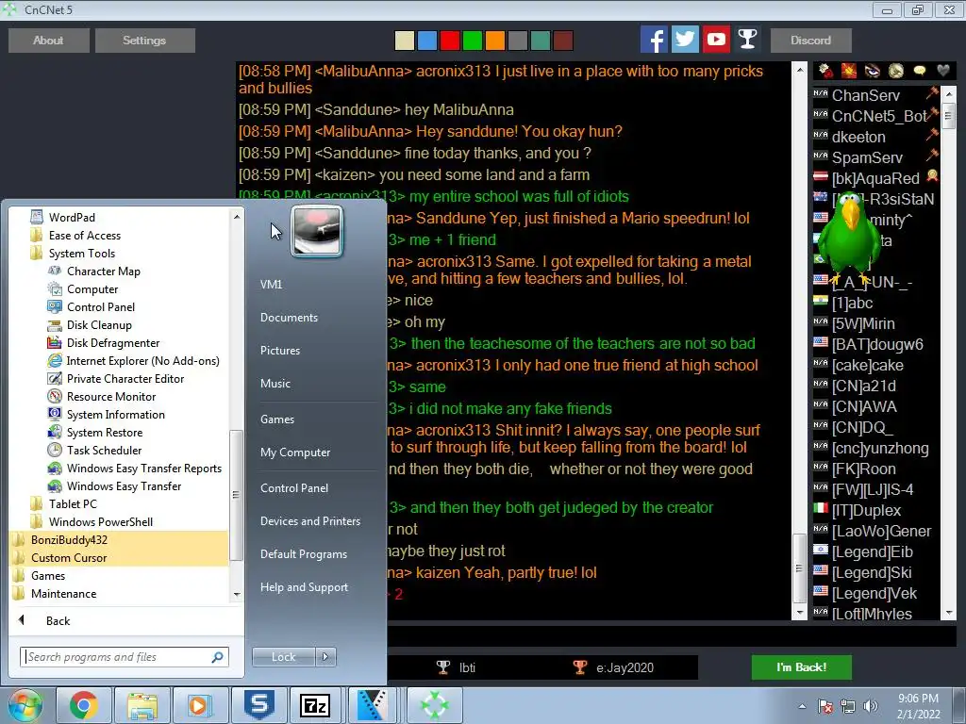Screen dimensions: 966x724
Task: Click the Lock button
Action: [283, 657]
